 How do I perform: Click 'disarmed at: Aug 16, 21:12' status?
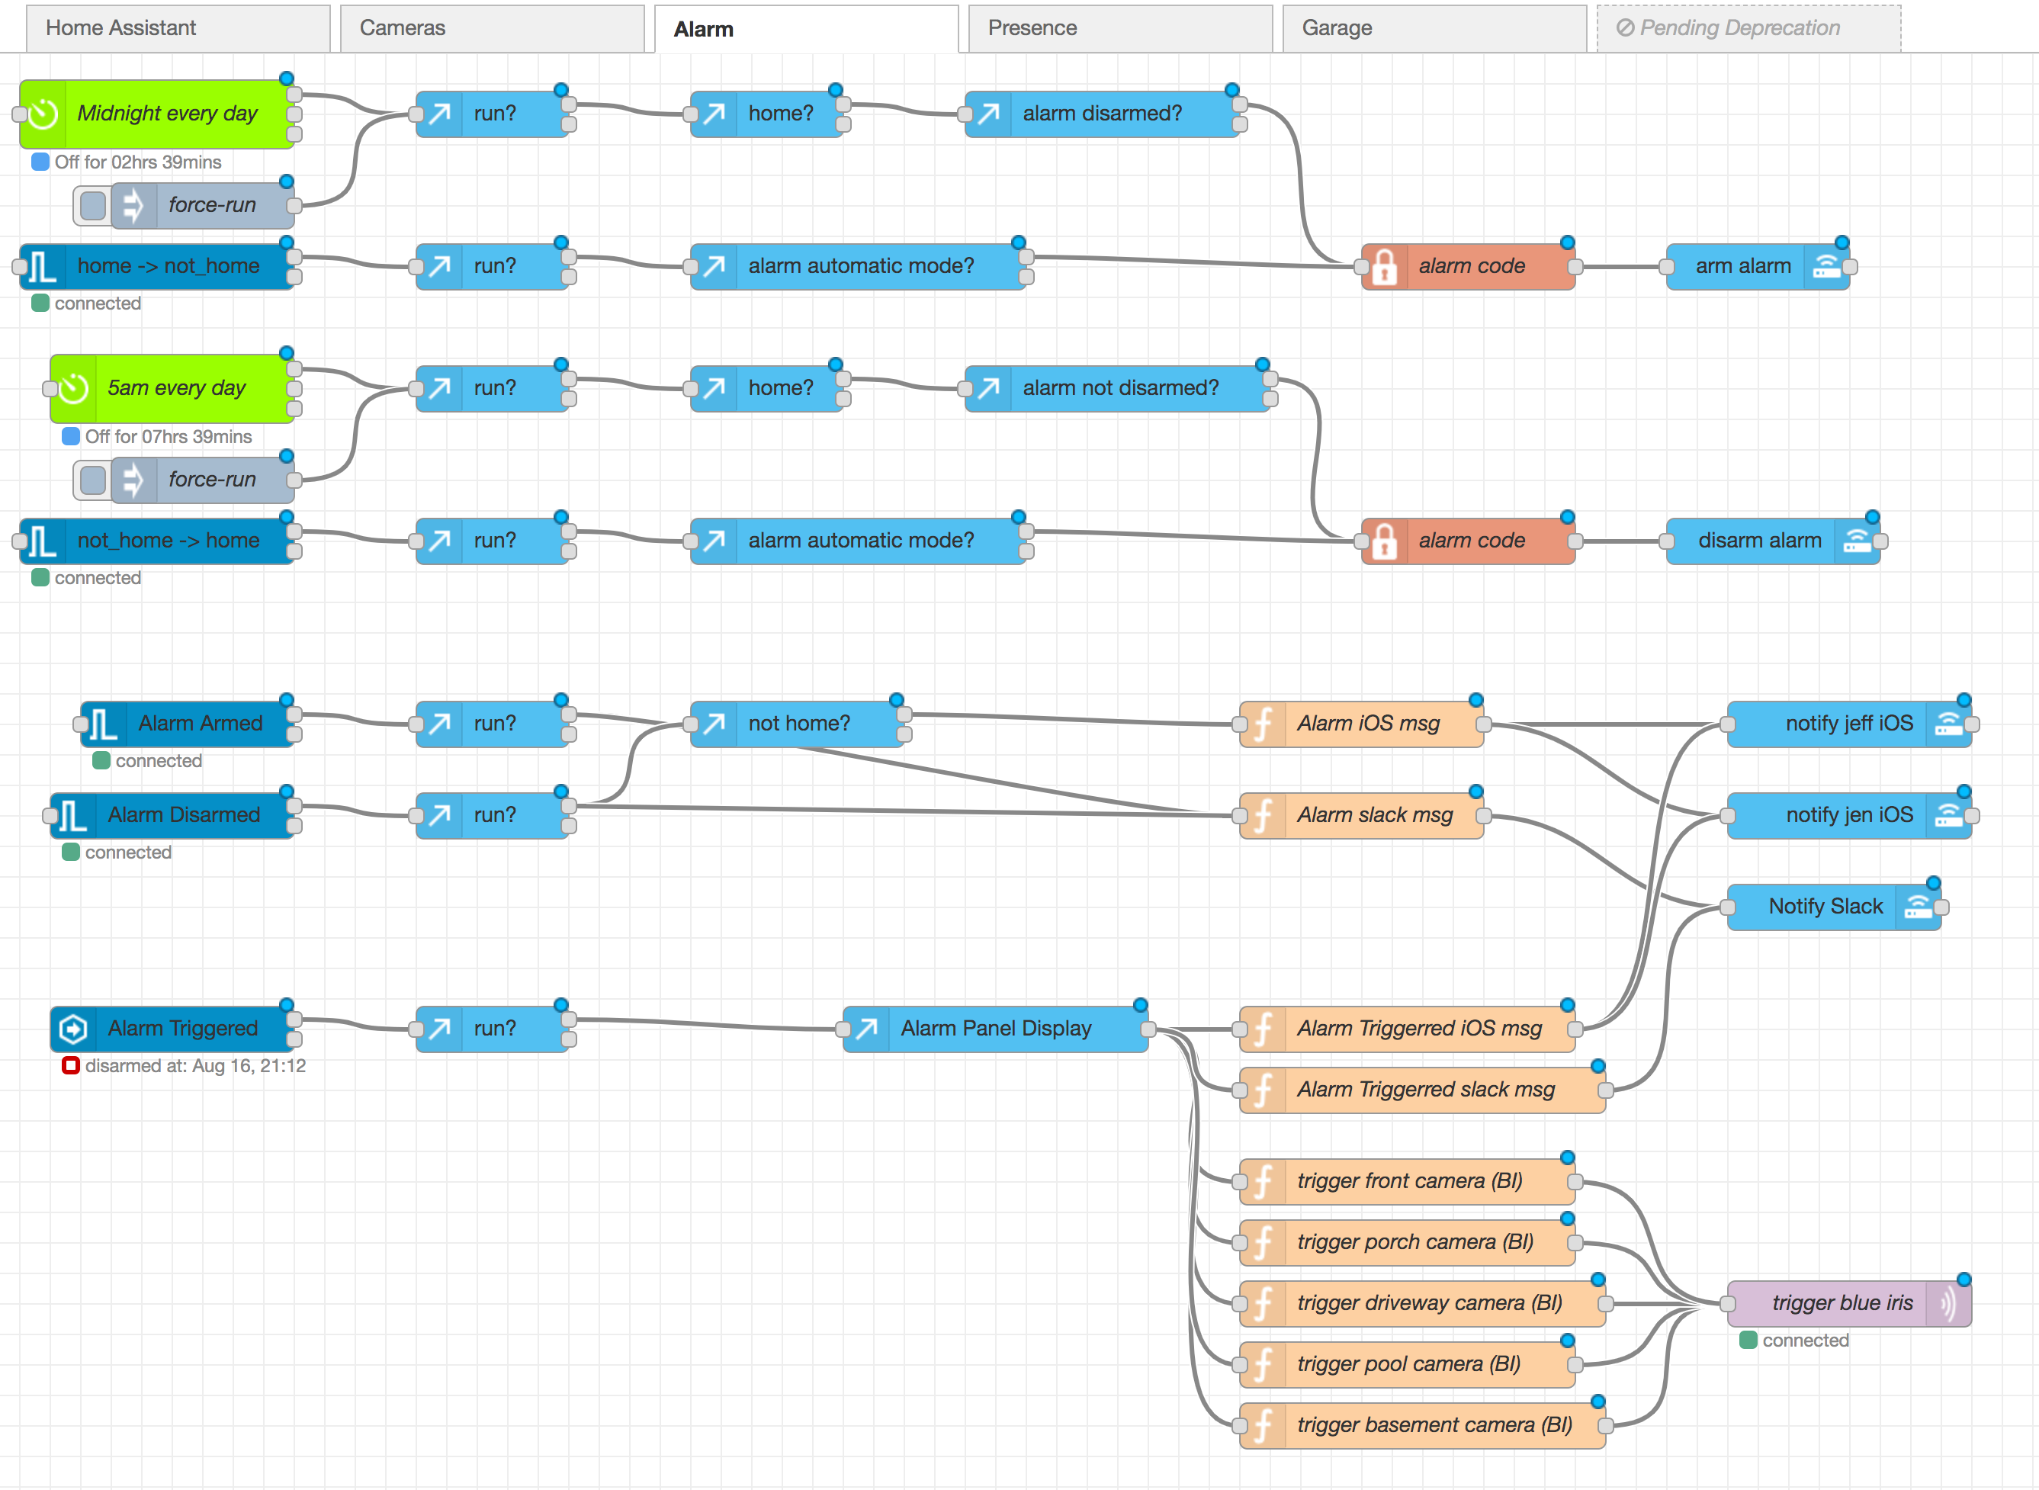[196, 1066]
